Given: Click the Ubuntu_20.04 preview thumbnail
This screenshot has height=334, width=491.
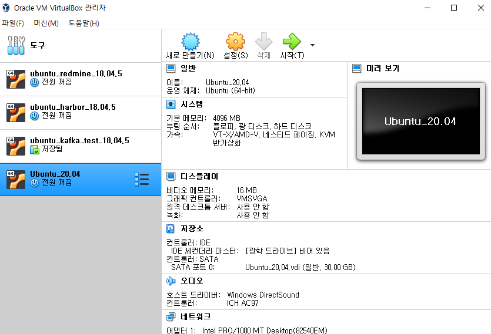Looking at the screenshot, I should point(421,122).
